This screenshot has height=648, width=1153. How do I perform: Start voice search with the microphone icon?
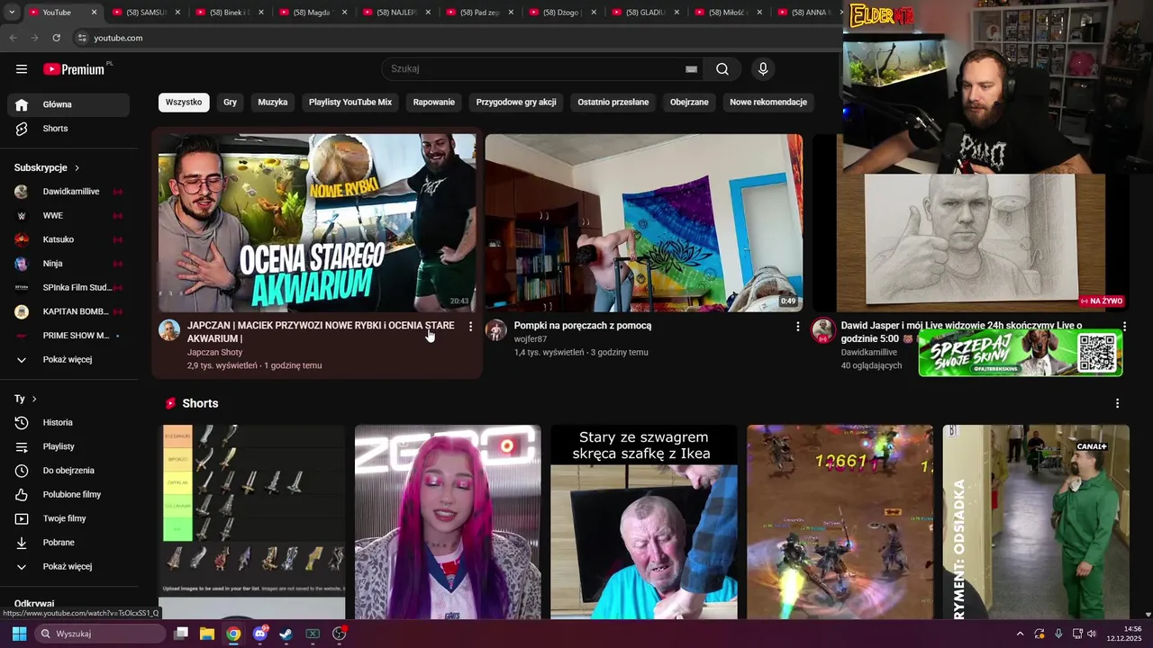(763, 69)
